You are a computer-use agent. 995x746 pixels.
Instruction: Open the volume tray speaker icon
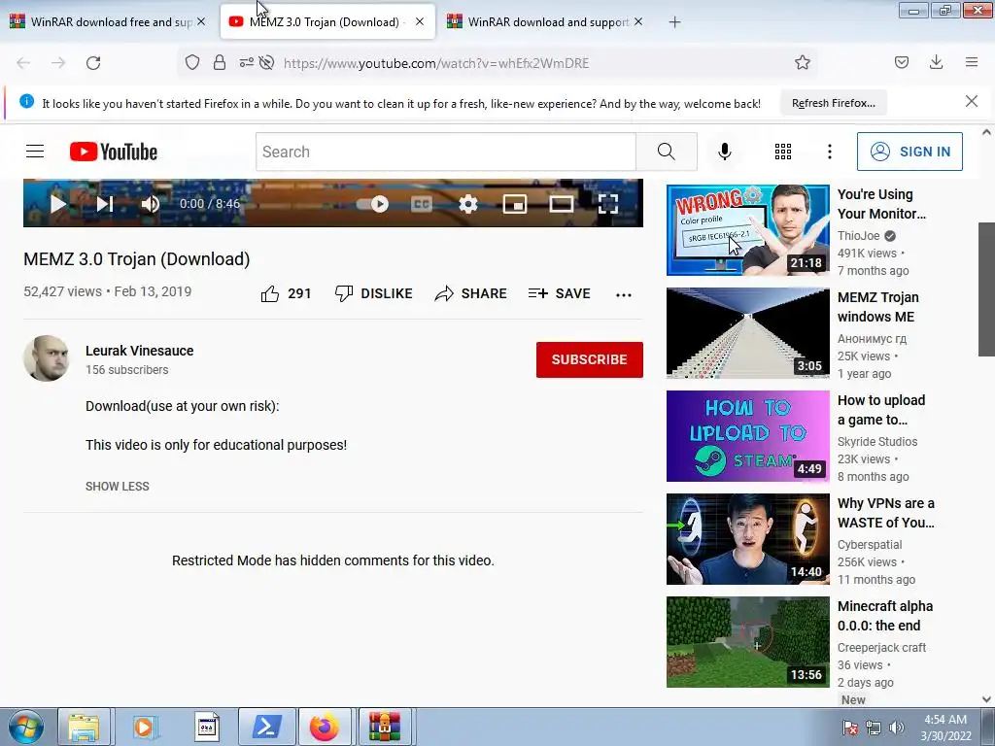tap(897, 728)
